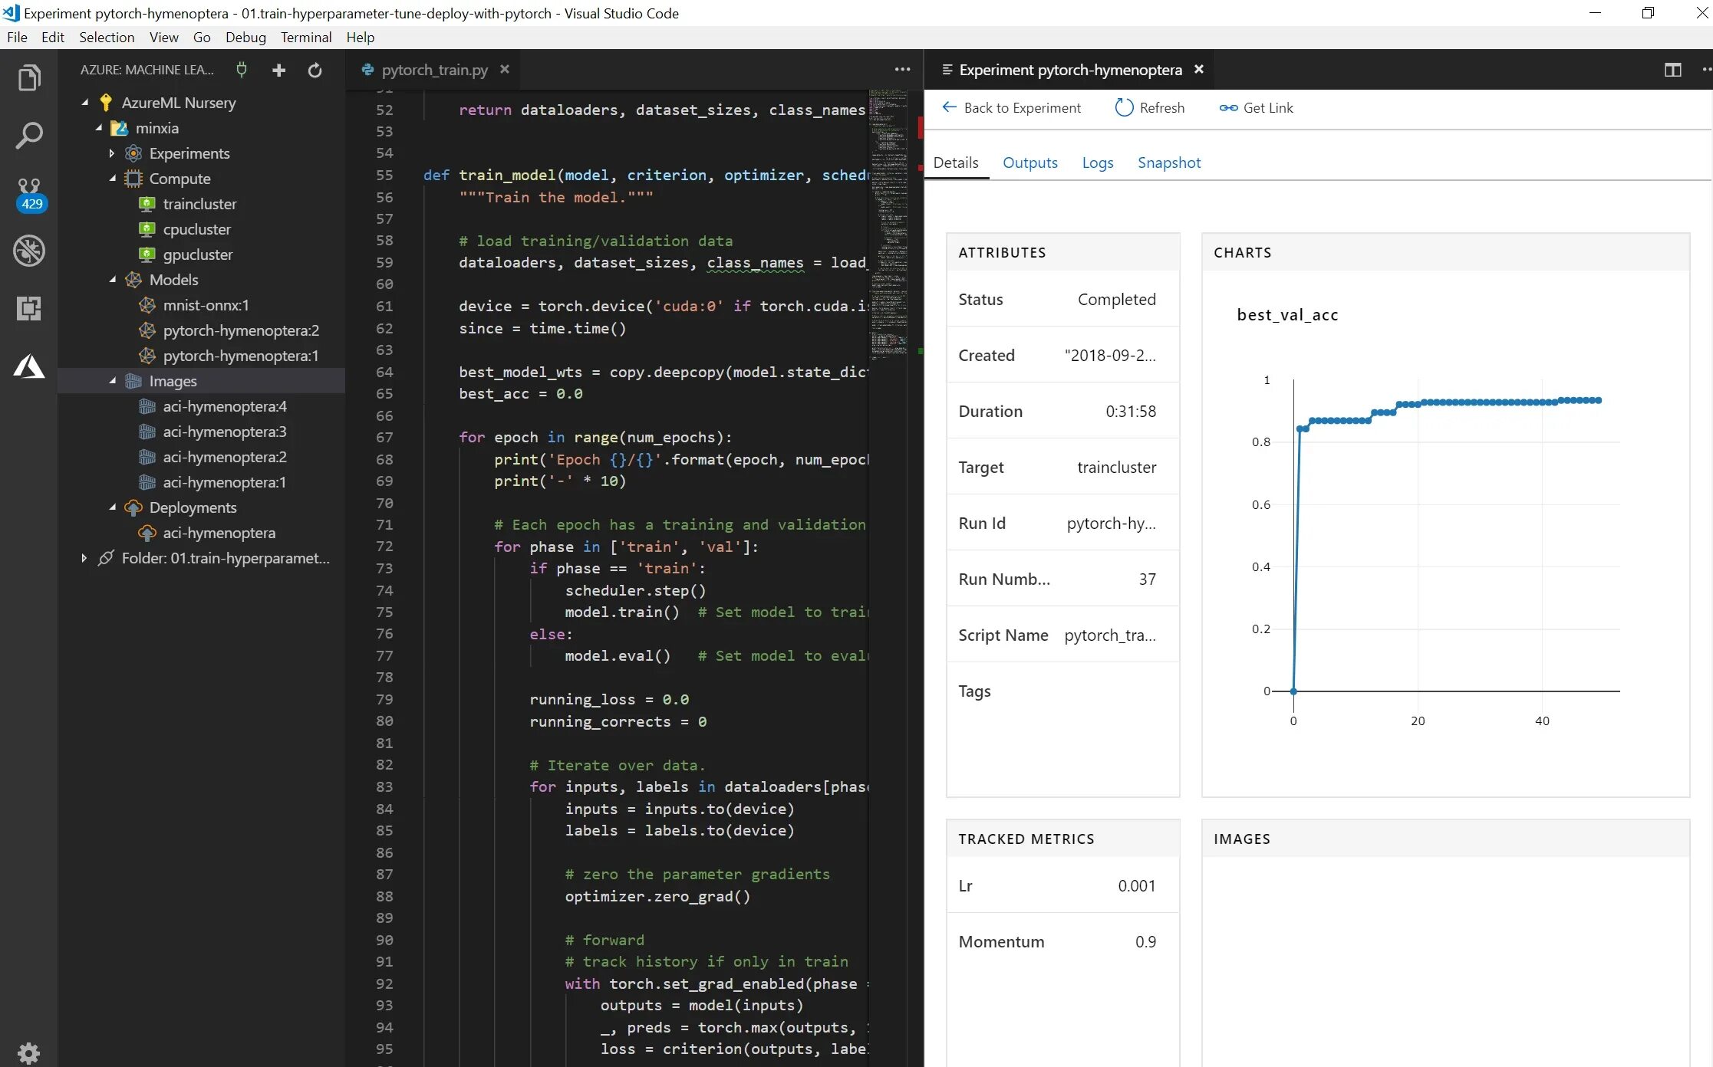Screen dimensions: 1713x1067
Task: Expand the Deployments tree section
Action: (x=113, y=507)
